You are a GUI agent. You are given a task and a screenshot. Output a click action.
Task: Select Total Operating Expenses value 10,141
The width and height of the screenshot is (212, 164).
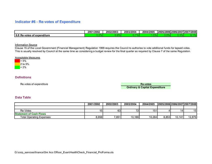[x=177, y=117]
